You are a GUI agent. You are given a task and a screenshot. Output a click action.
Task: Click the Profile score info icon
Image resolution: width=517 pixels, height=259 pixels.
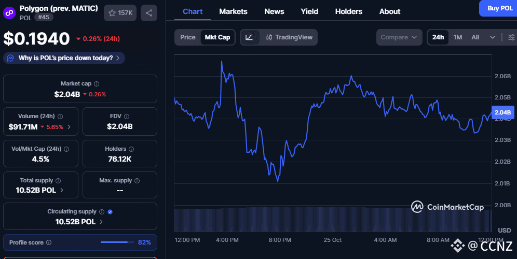(49, 242)
